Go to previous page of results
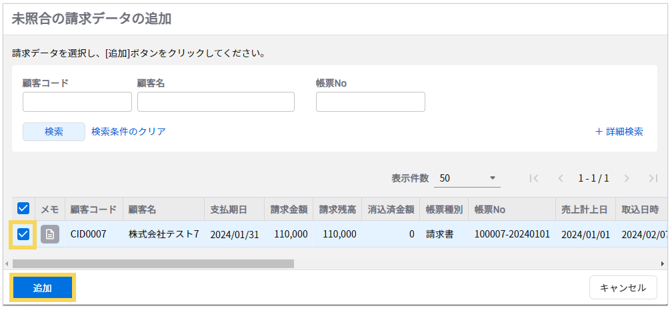Image resolution: width=672 pixels, height=310 pixels. (561, 178)
